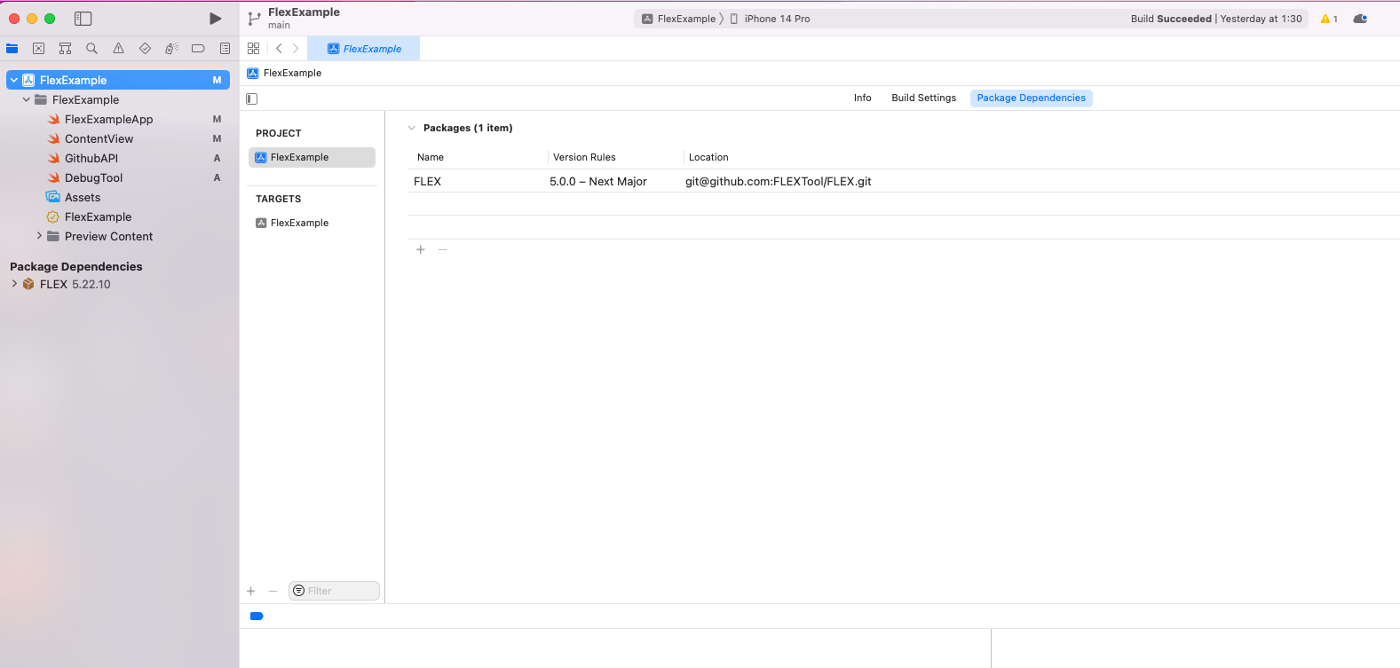The width and height of the screenshot is (1400, 668).
Task: Click version rule 5.0.0 – Next Major
Action: [598, 181]
